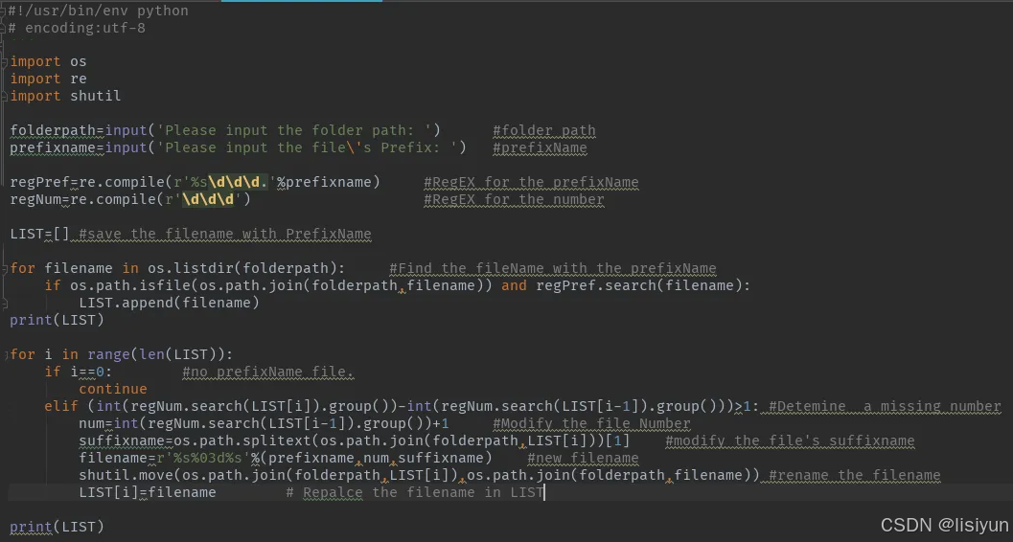Click the '#no prefixName file.' comment
Viewport: 1013px width, 542px height.
(268, 372)
